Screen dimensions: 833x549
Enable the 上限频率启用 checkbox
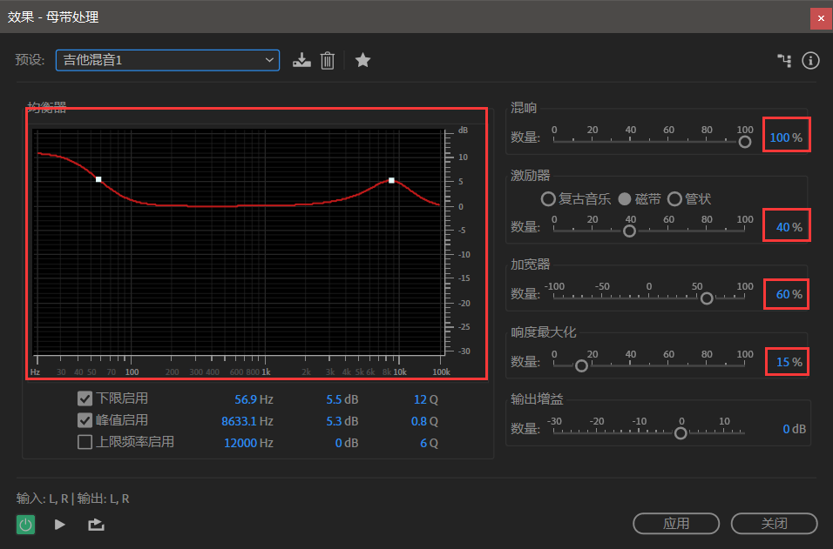click(x=85, y=442)
